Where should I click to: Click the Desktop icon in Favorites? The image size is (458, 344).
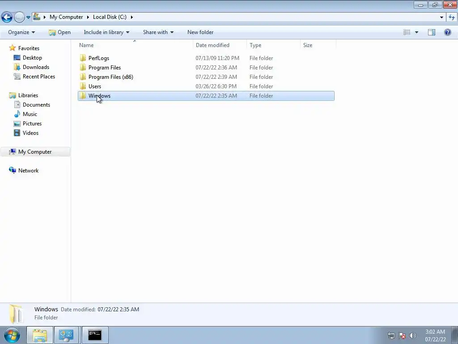coord(17,58)
